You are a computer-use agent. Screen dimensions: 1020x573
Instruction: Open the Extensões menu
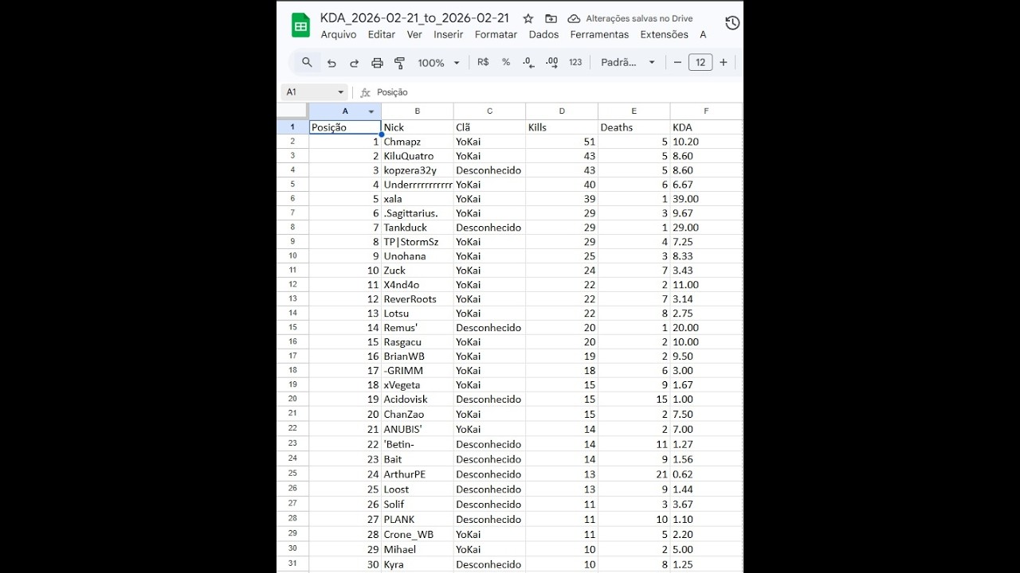[665, 35]
